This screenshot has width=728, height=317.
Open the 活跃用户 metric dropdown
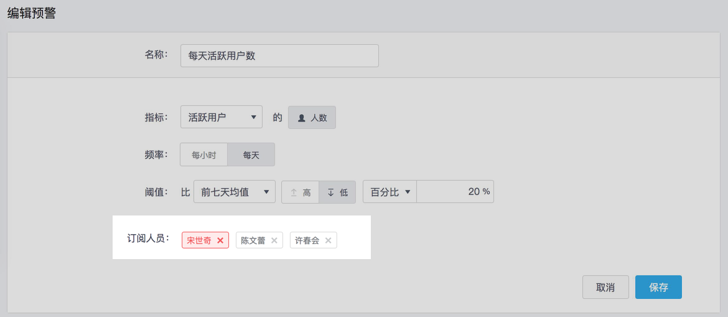tap(222, 117)
